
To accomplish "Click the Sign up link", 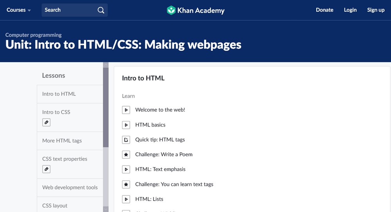I will click(375, 10).
